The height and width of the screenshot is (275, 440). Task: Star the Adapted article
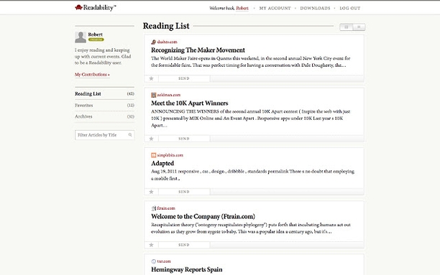coord(151,192)
